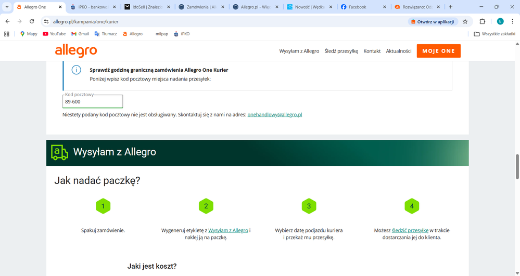Open Śledź przesyłkę in header

click(x=341, y=51)
